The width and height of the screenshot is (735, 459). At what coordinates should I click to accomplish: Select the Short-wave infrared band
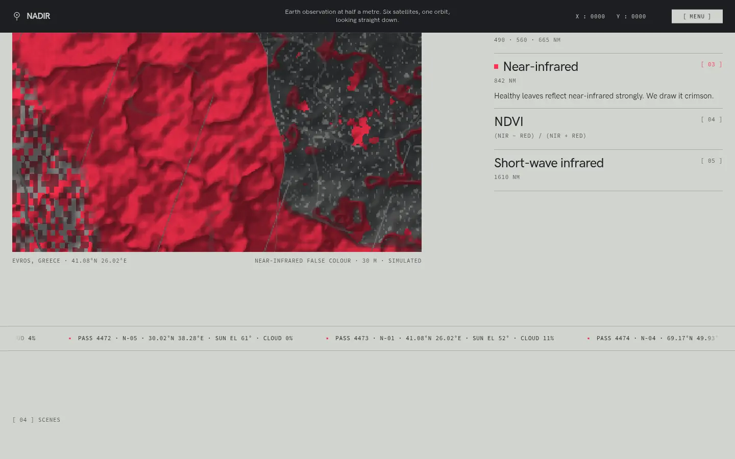point(608,170)
